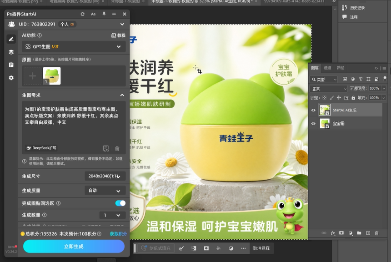The width and height of the screenshot is (391, 262).
Task: Toggle the layer filter on/off switch
Action: pos(385,79)
